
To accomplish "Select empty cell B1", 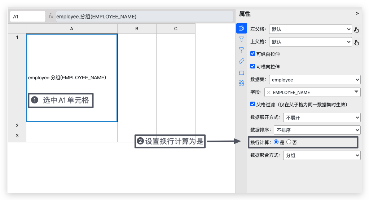I will (x=137, y=78).
